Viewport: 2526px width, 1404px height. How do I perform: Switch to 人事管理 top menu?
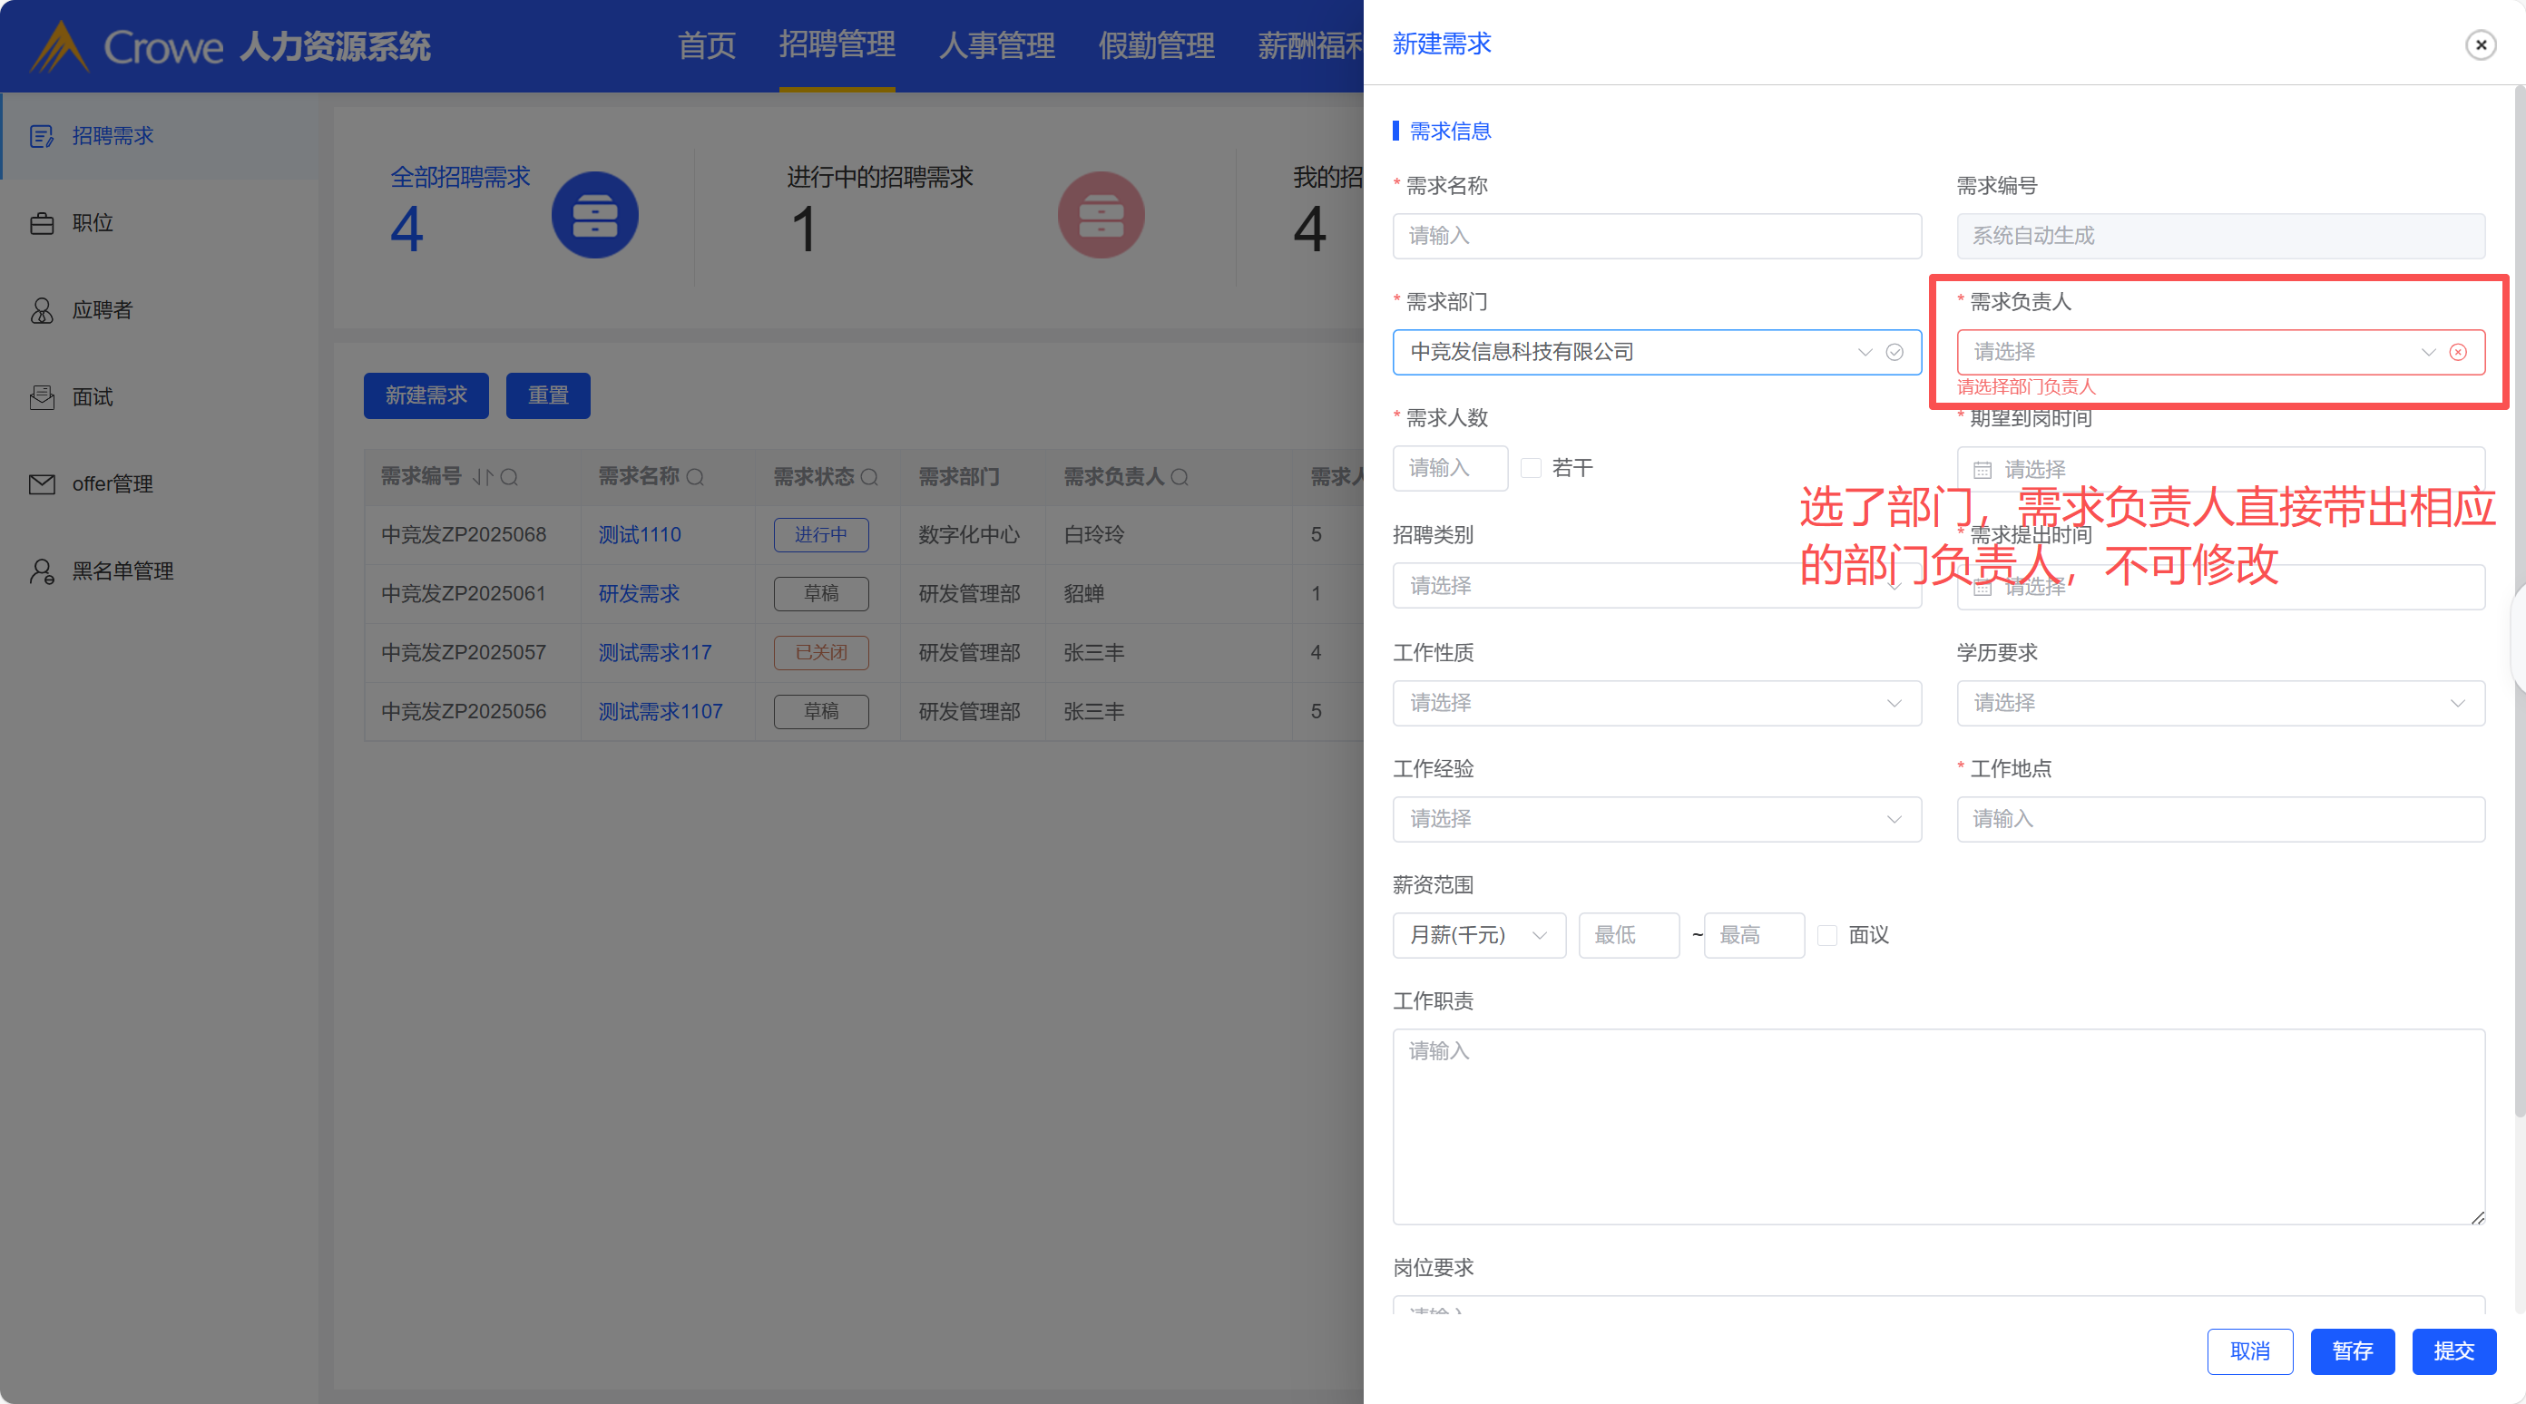click(x=996, y=45)
